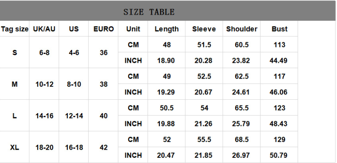Select the EURO 42 cell
Screen dimensions: 337x163
pyautogui.click(x=103, y=148)
